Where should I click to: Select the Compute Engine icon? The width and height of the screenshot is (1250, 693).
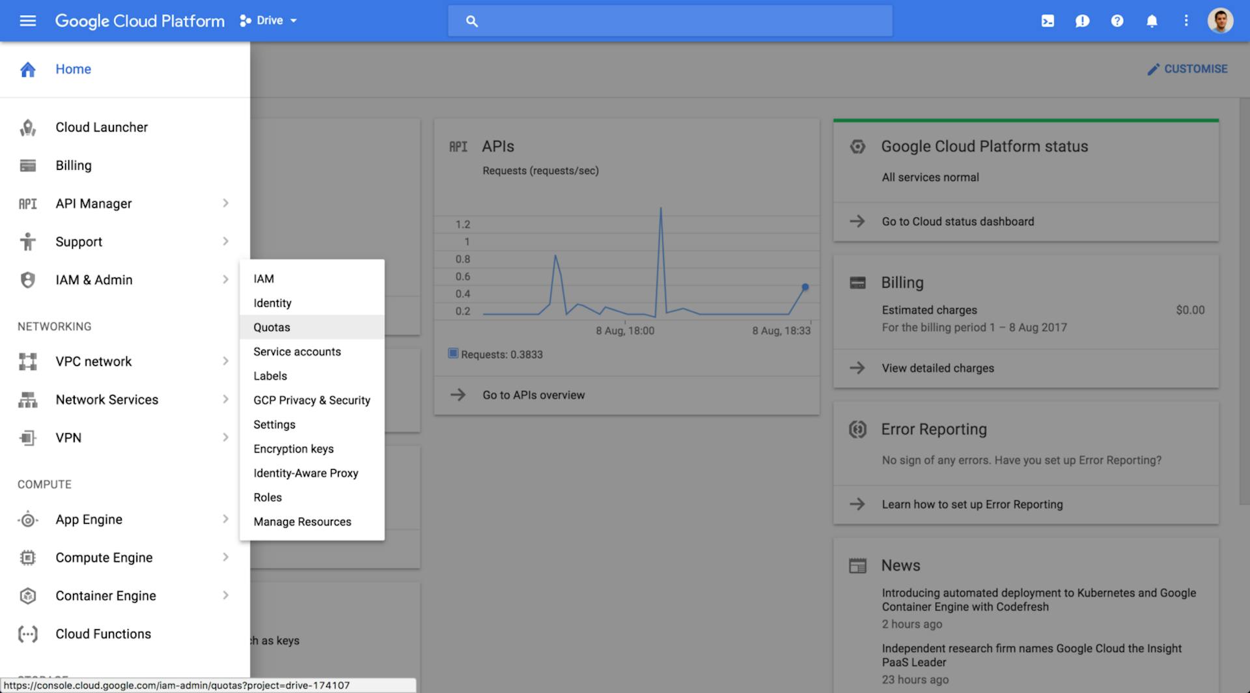(x=27, y=557)
